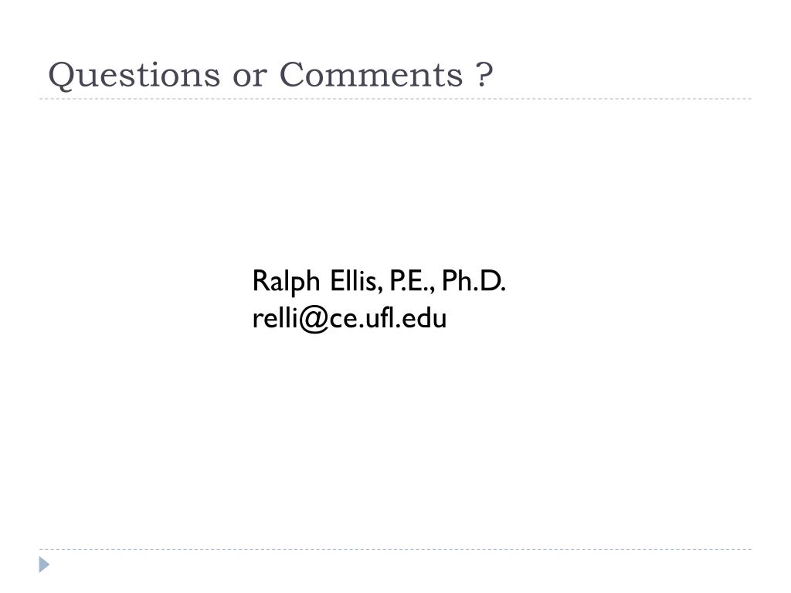Select the surname 'Ellis' in the body
Screen dimensions: 791x593
(353, 280)
